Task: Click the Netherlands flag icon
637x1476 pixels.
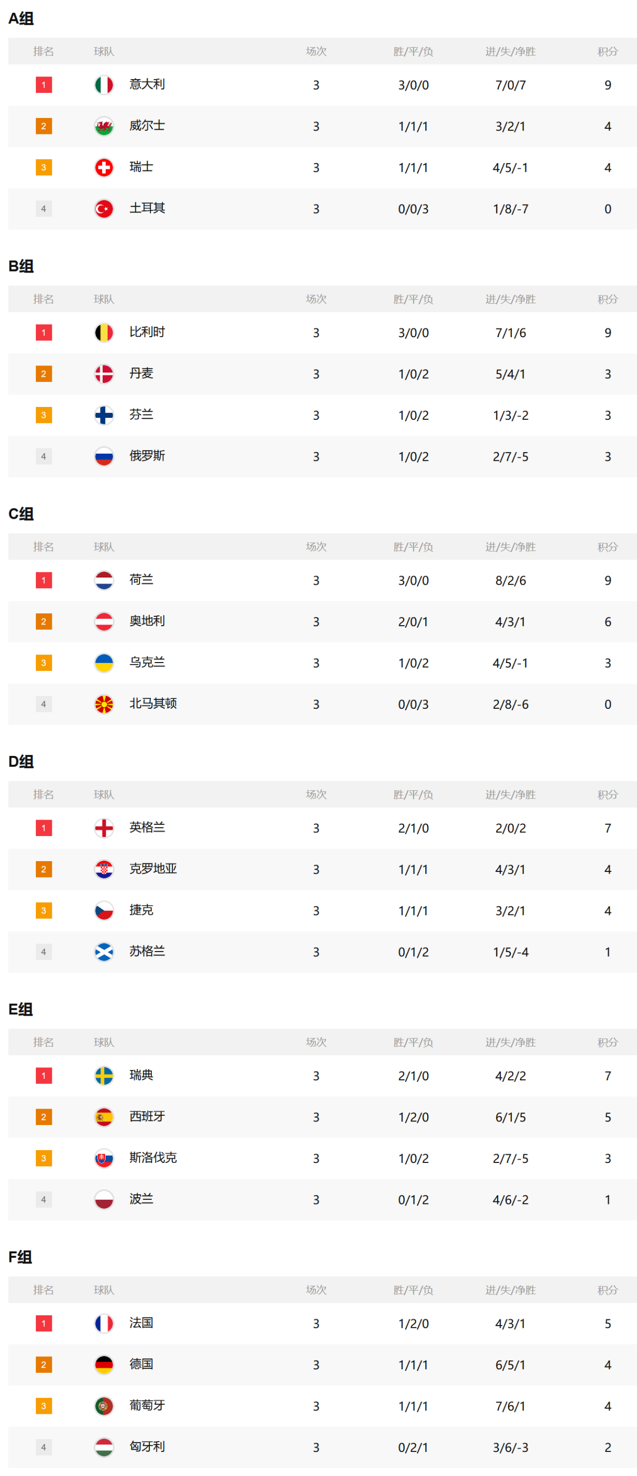Action: [104, 580]
